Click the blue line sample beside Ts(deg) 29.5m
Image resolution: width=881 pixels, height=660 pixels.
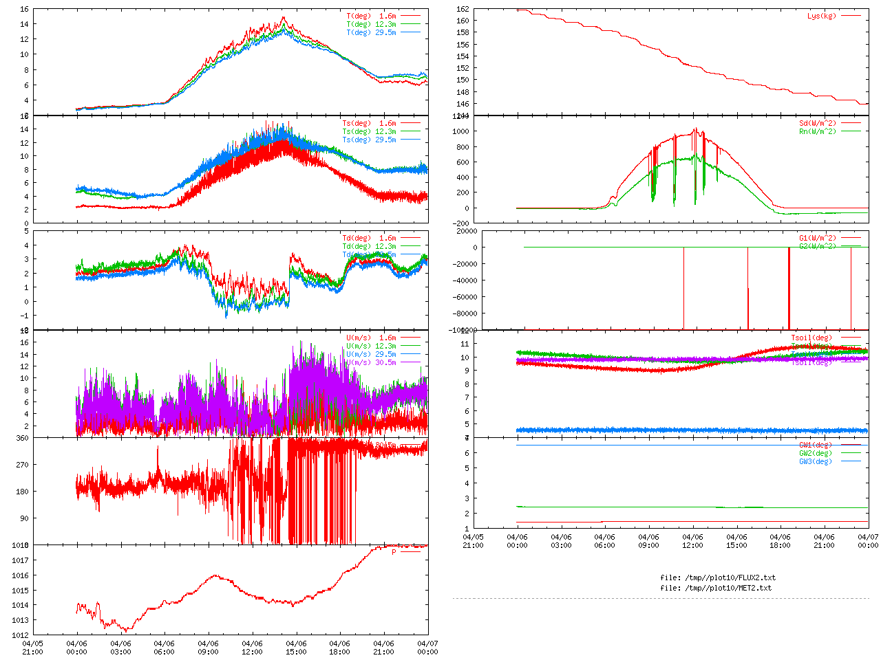pos(410,140)
